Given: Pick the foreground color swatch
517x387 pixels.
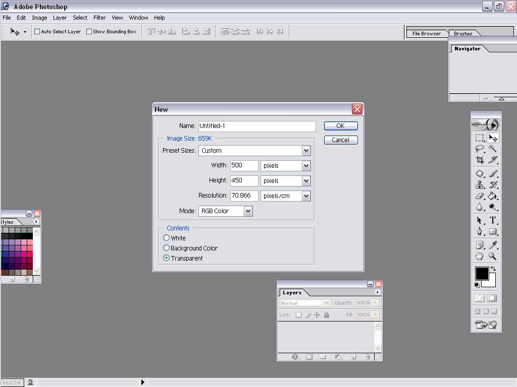Looking at the screenshot, I should pyautogui.click(x=482, y=274).
